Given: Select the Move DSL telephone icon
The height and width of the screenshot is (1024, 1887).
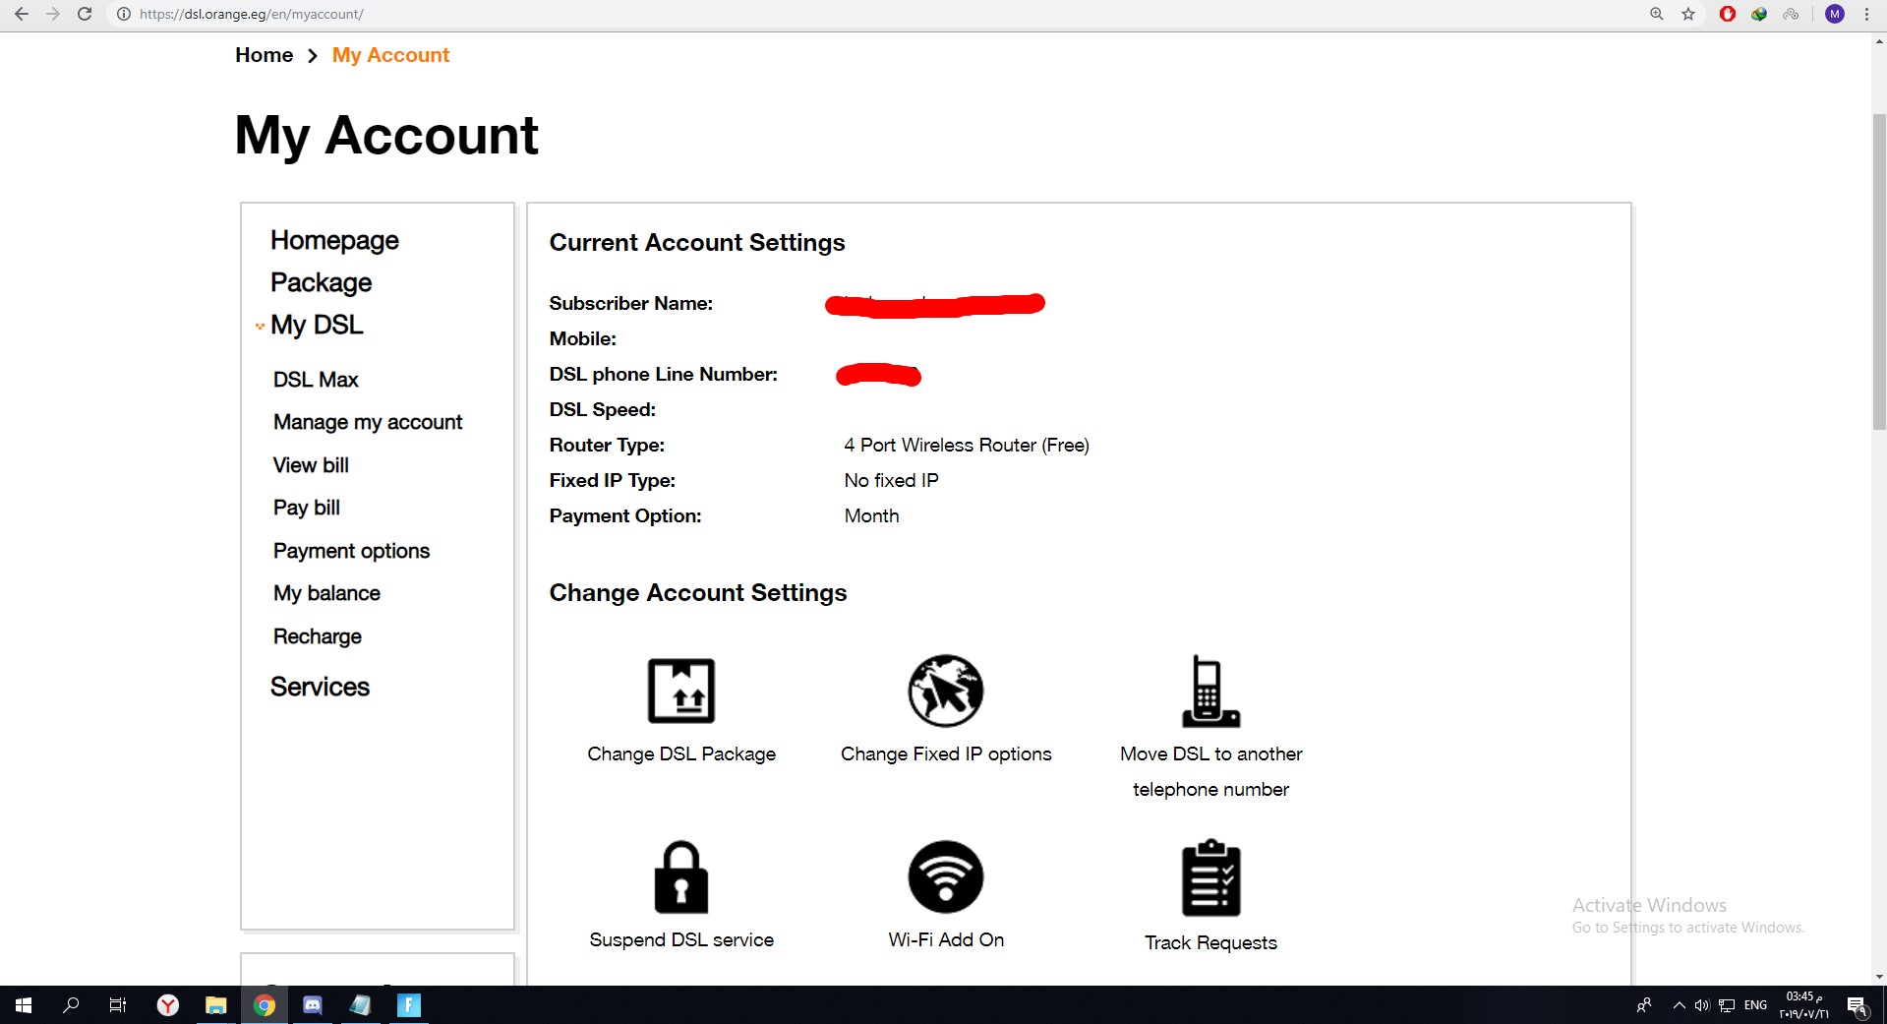Looking at the screenshot, I should coord(1210,691).
